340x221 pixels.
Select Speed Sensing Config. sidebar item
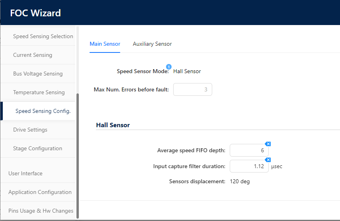click(x=43, y=111)
